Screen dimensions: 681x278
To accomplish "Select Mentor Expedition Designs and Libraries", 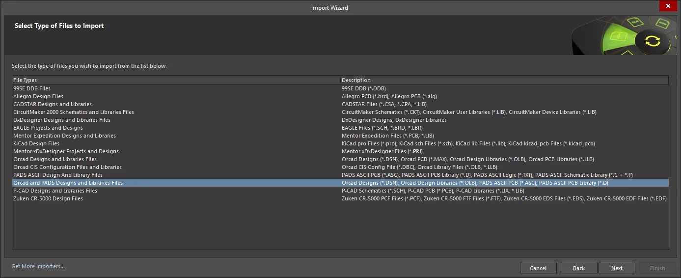I will tap(340, 136).
